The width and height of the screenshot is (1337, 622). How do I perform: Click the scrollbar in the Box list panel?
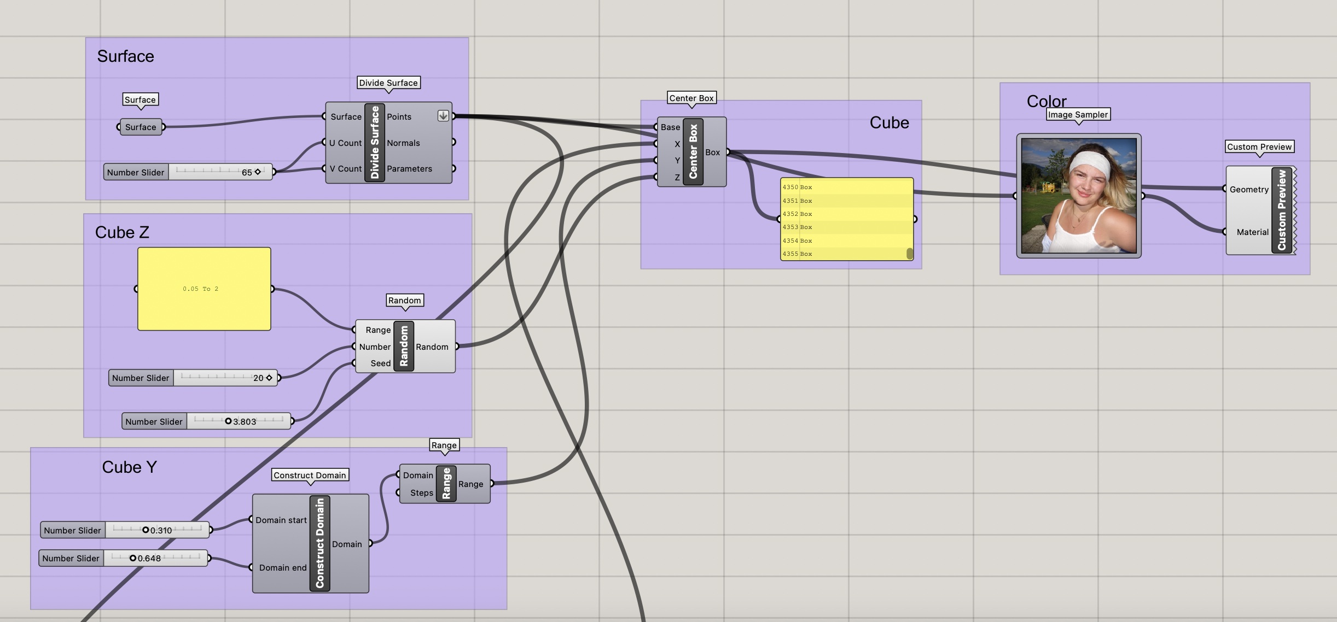click(909, 253)
